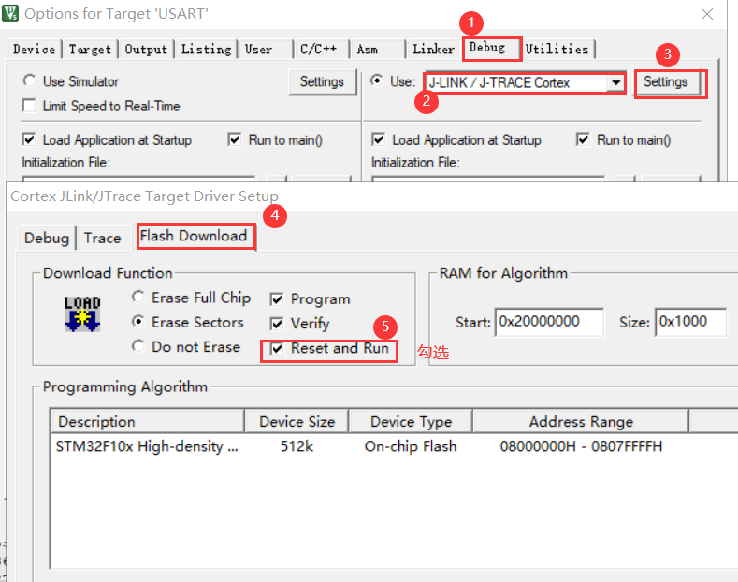Click the Keil uVision icon in title bar

click(10, 13)
